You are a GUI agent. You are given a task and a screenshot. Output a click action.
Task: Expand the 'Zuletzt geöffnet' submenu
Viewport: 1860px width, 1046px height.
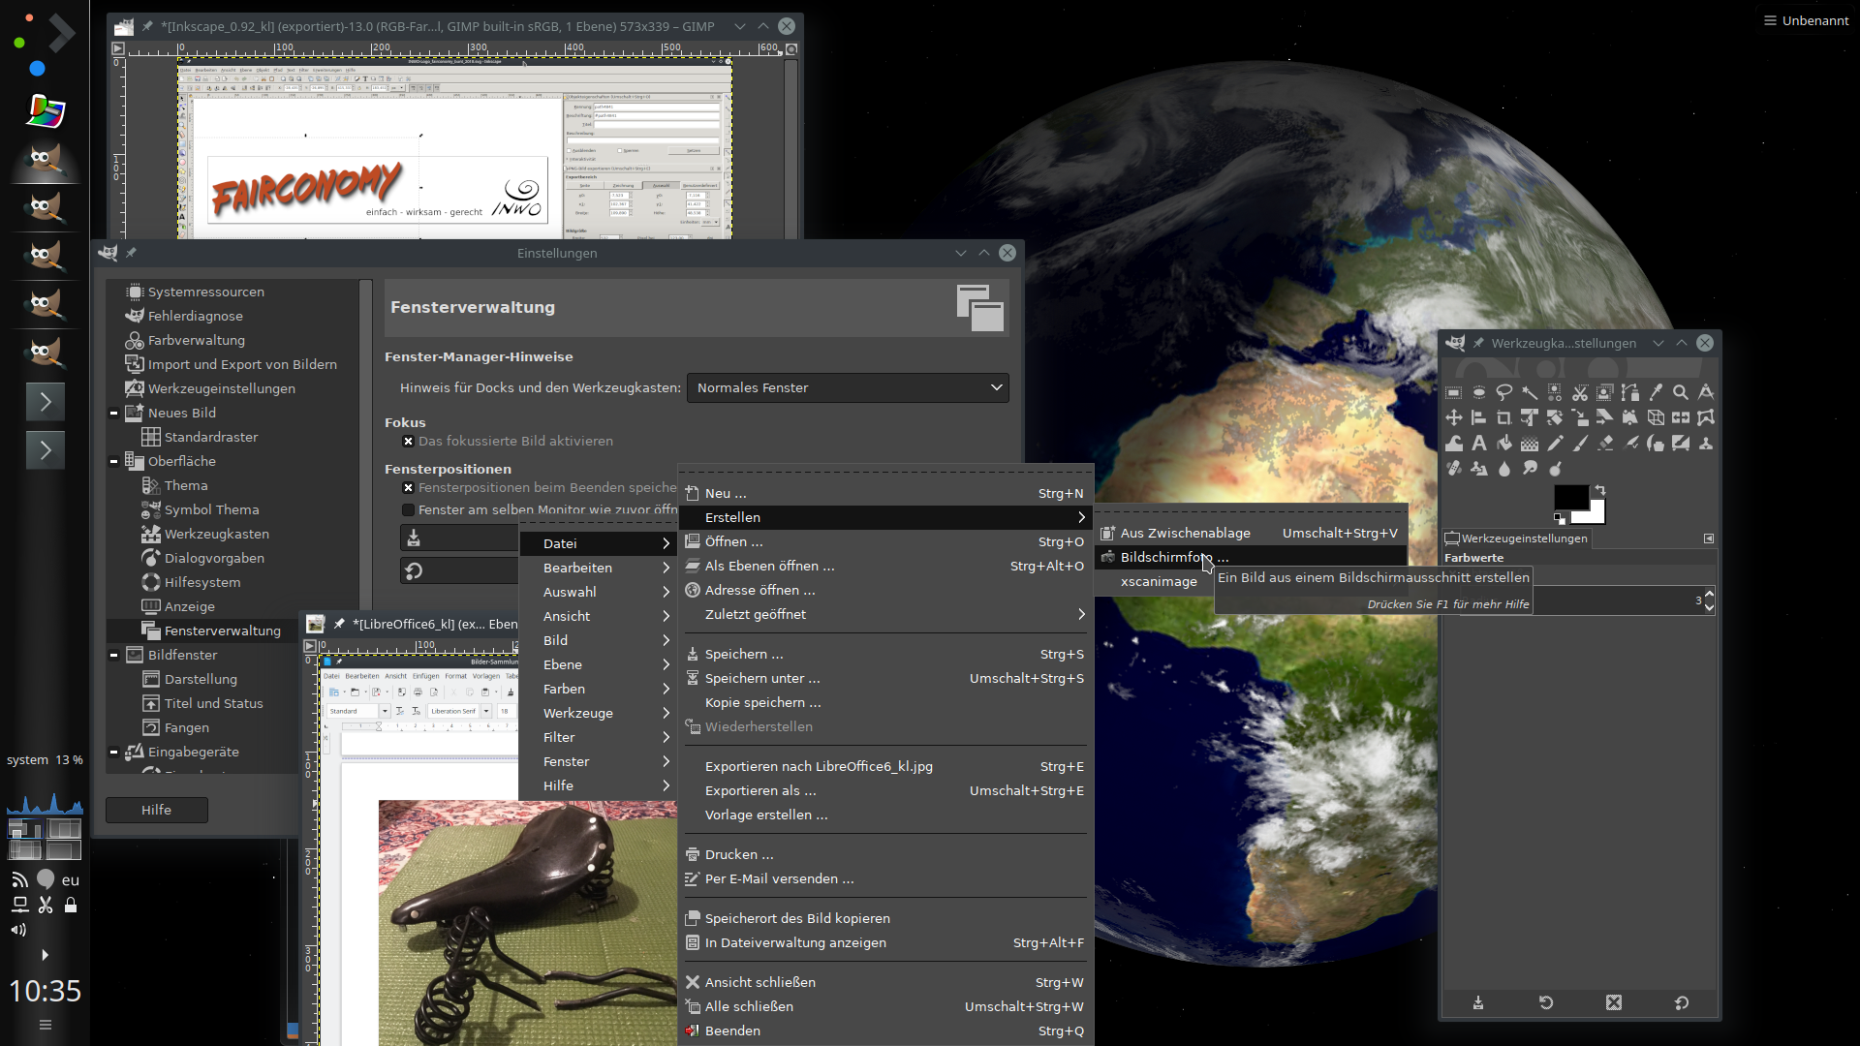885,615
